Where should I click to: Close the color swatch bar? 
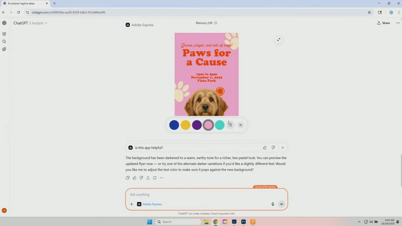(x=241, y=125)
